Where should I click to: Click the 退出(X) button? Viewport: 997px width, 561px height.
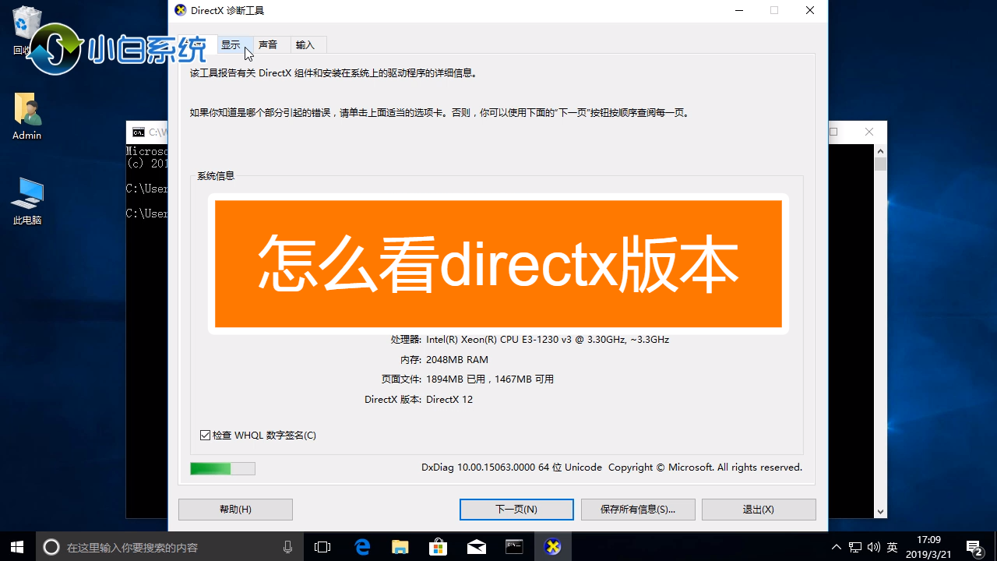click(x=759, y=510)
